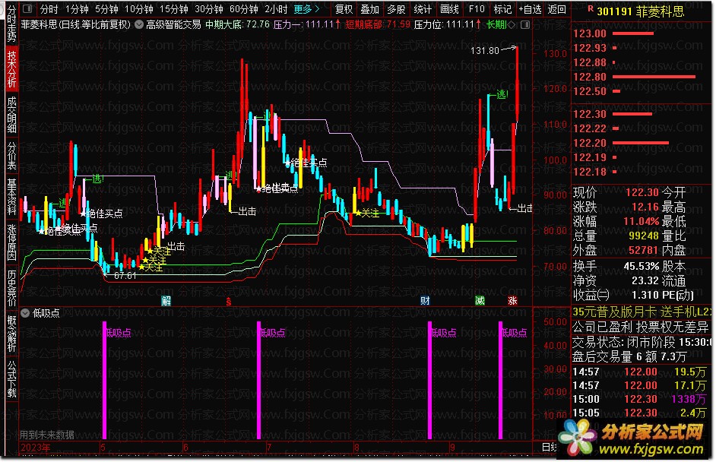Open the 分价表 sidebar tab
This screenshot has width=716, height=462.
pyautogui.click(x=11, y=156)
